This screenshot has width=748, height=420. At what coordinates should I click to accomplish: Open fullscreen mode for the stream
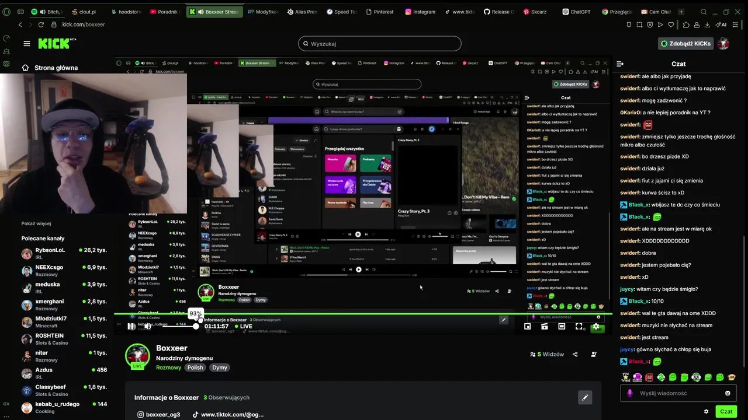[x=579, y=327]
